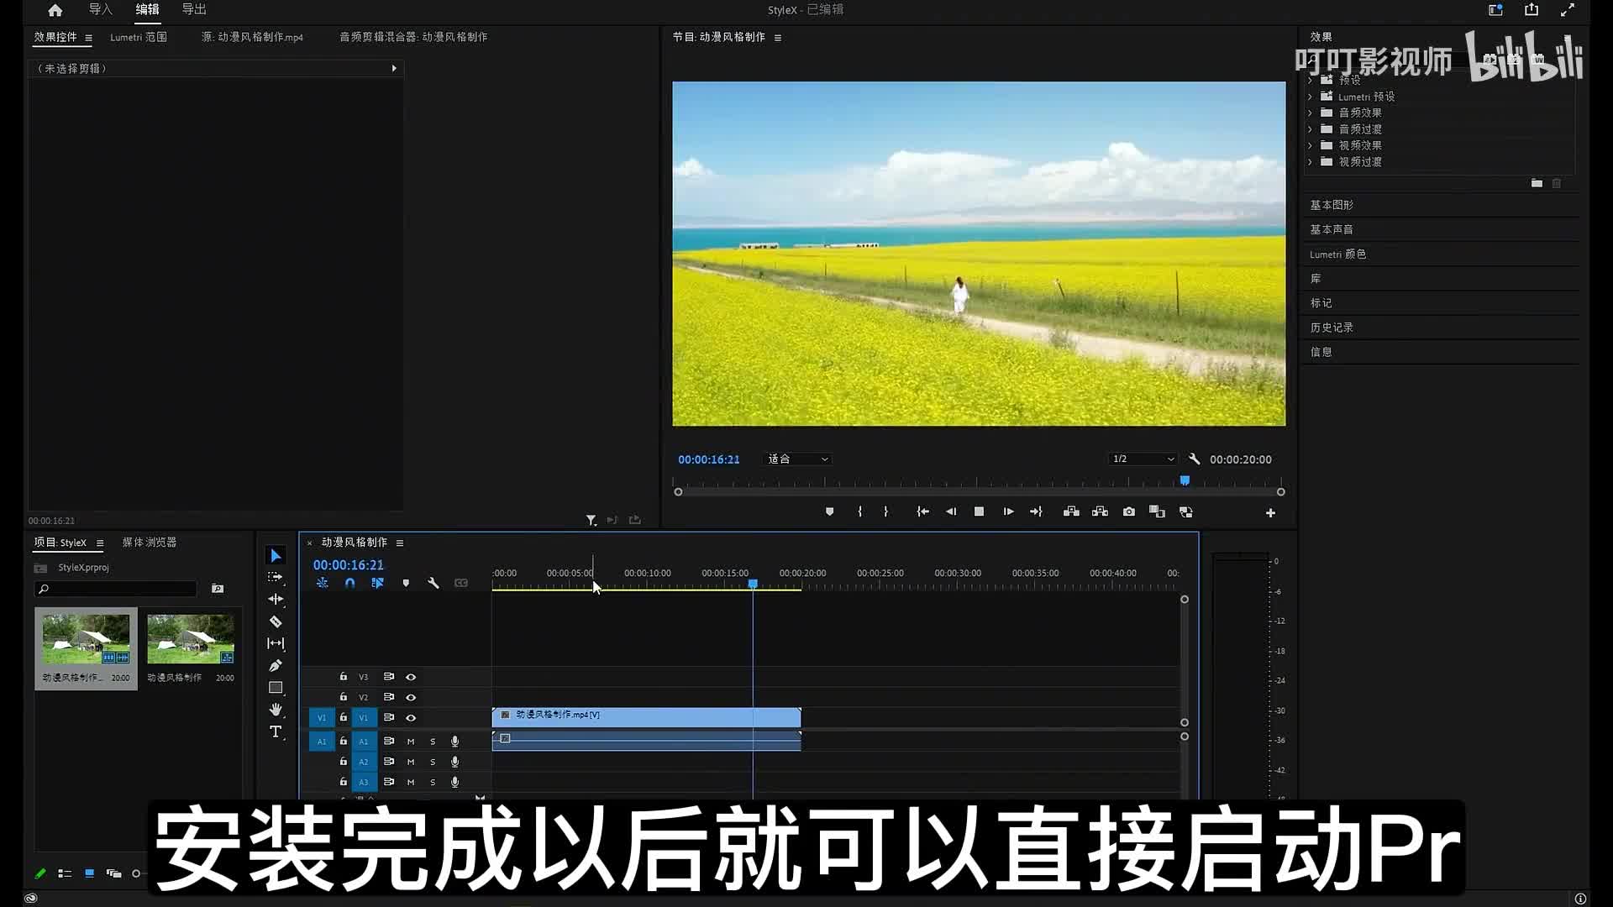This screenshot has width=1613, height=907.
Task: Select the Pen tool
Action: click(x=276, y=665)
